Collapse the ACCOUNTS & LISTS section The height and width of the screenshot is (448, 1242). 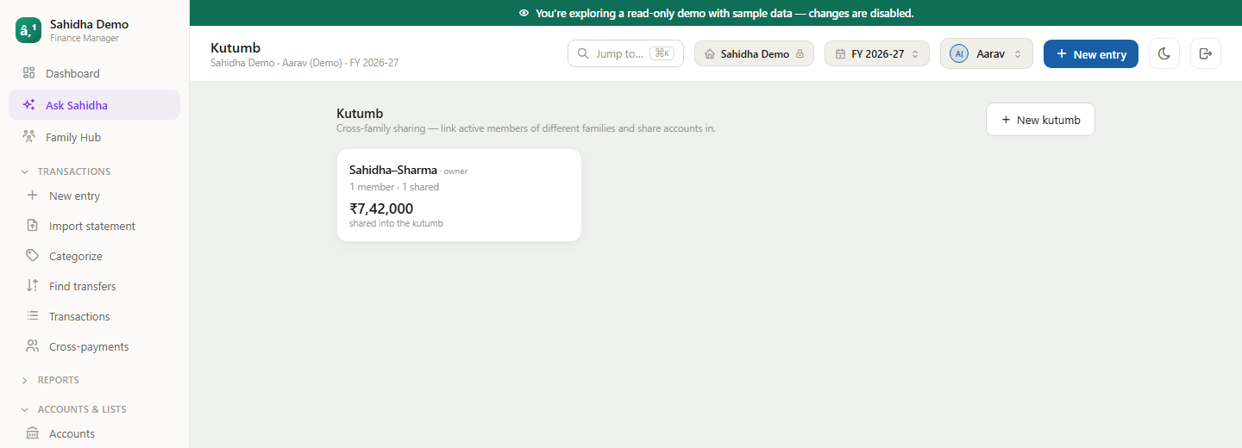point(73,409)
